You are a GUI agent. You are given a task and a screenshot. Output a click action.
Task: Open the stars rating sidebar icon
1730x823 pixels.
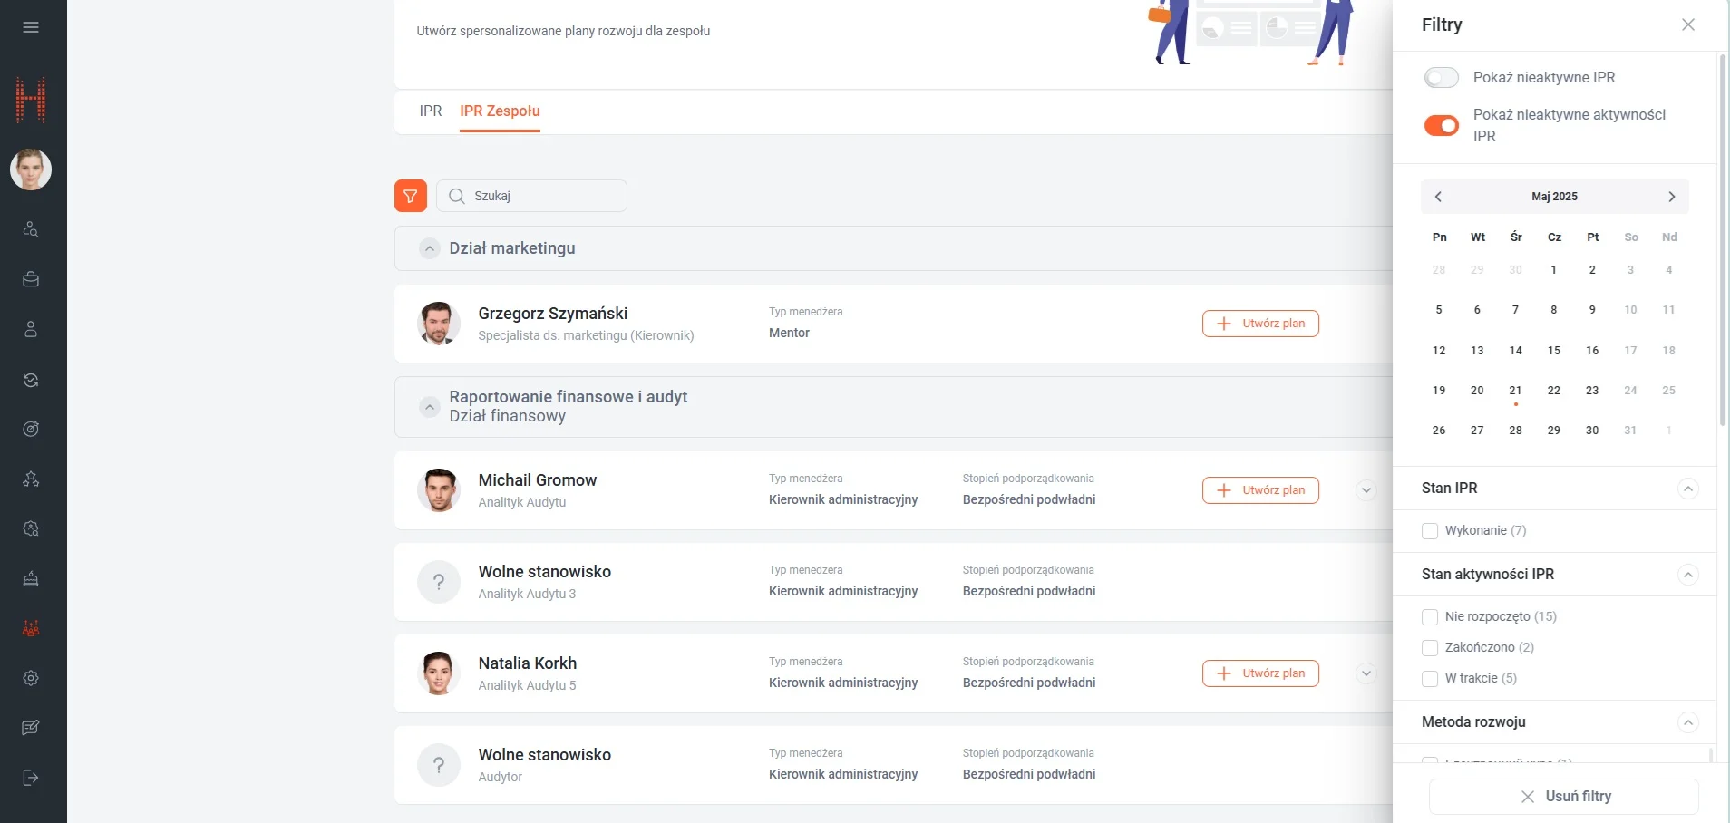pyautogui.click(x=31, y=479)
